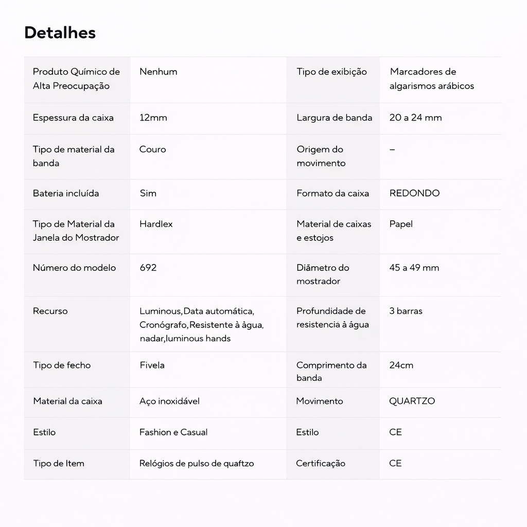Click the 12mm thickness value
This screenshot has height=527, width=527.
pos(153,117)
